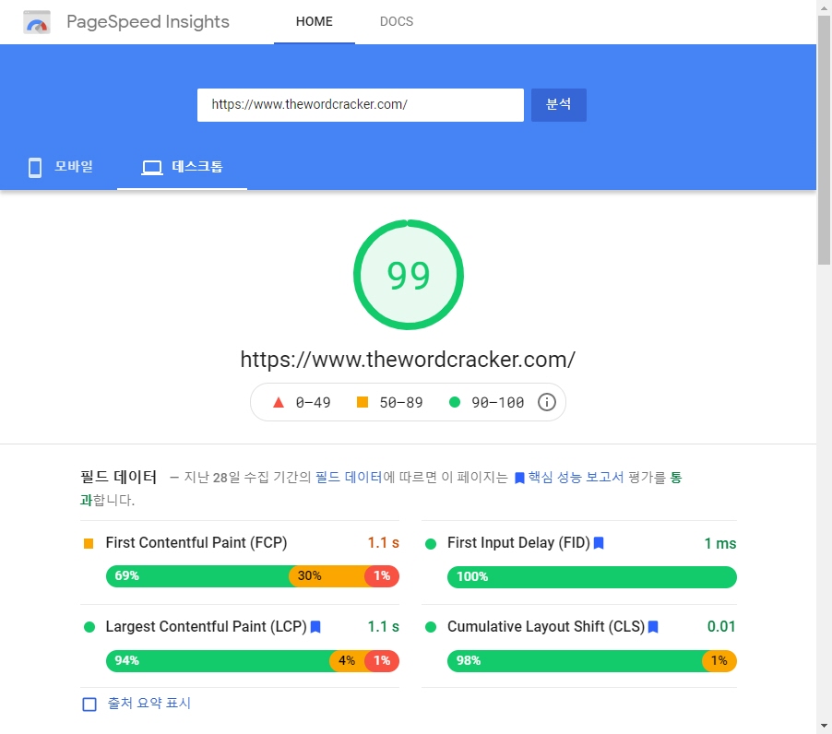Click the vertical scrollbar thumb
This screenshot has width=832, height=734.
[824, 140]
